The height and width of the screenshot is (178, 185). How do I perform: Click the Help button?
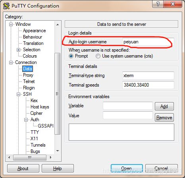[58, 168]
